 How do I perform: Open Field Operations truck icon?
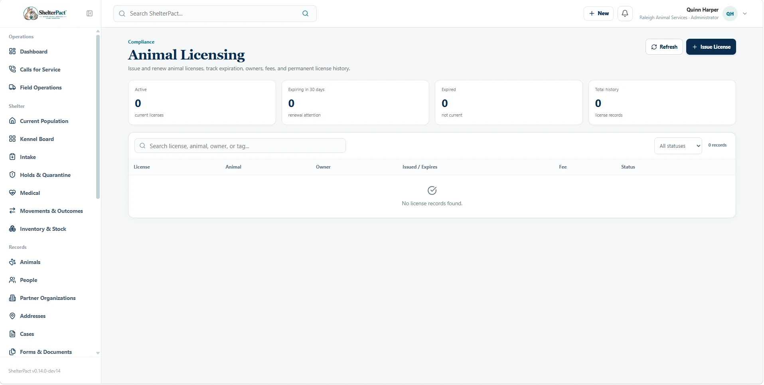(12, 87)
